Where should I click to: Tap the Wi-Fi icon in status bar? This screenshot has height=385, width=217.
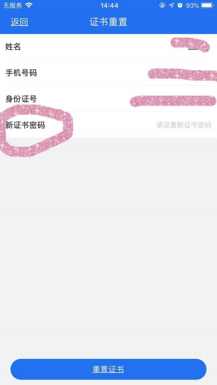[x=29, y=5]
